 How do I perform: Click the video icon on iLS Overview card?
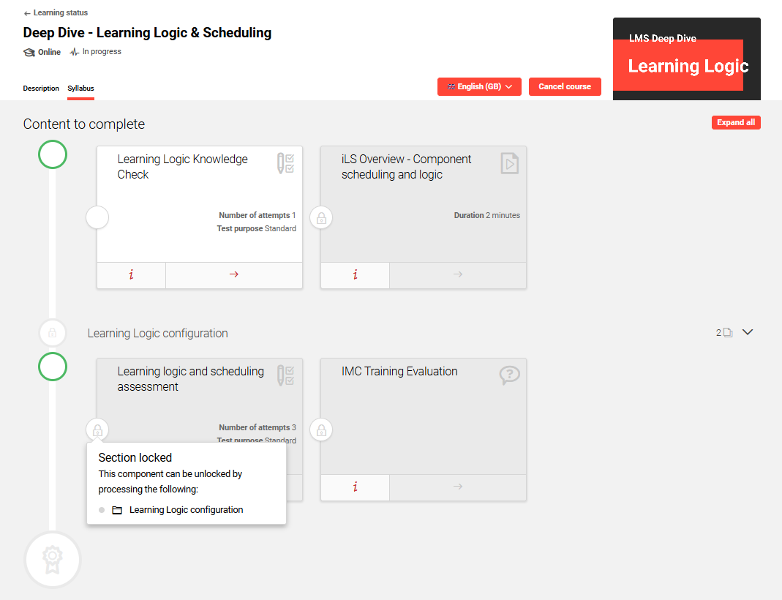(509, 162)
